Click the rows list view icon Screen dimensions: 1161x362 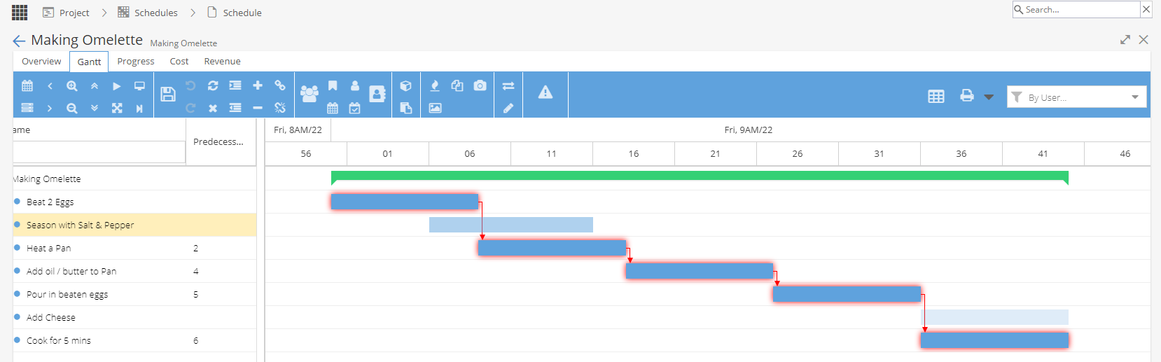coord(27,108)
